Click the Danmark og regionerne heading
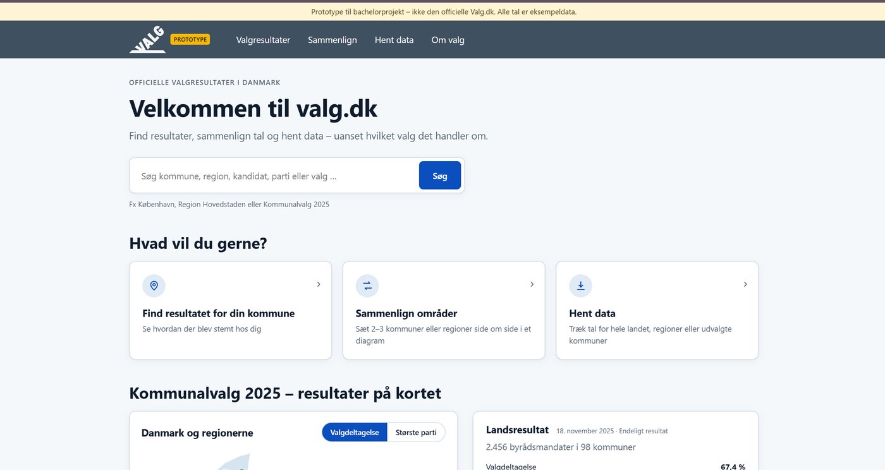 (197, 433)
